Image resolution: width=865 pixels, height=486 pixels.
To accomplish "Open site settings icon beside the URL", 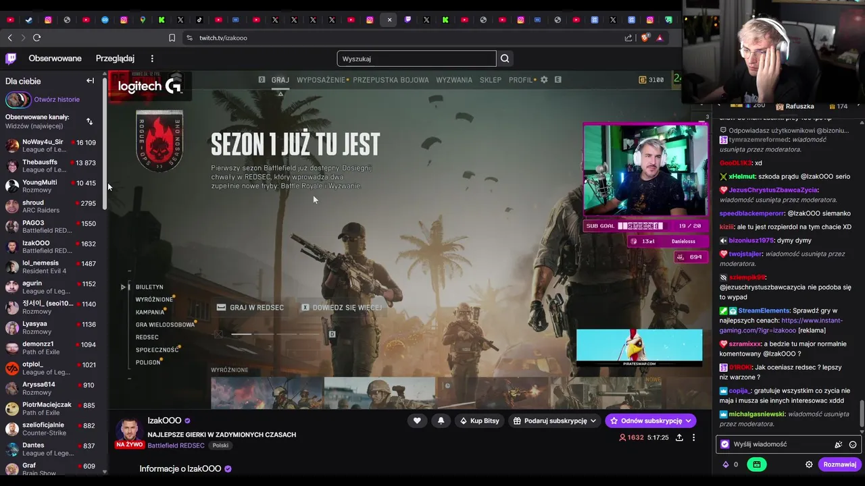I will [x=189, y=38].
